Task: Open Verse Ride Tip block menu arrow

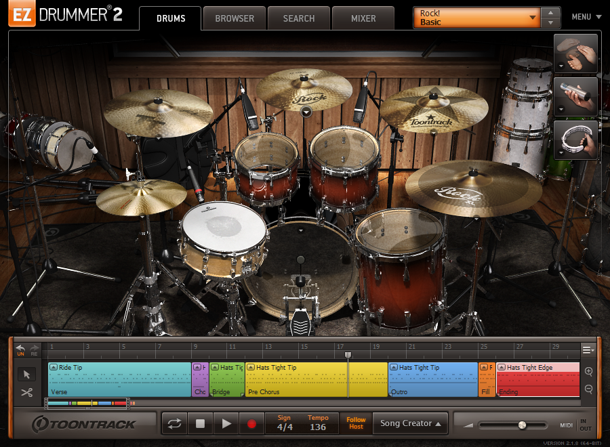Action: coord(54,367)
